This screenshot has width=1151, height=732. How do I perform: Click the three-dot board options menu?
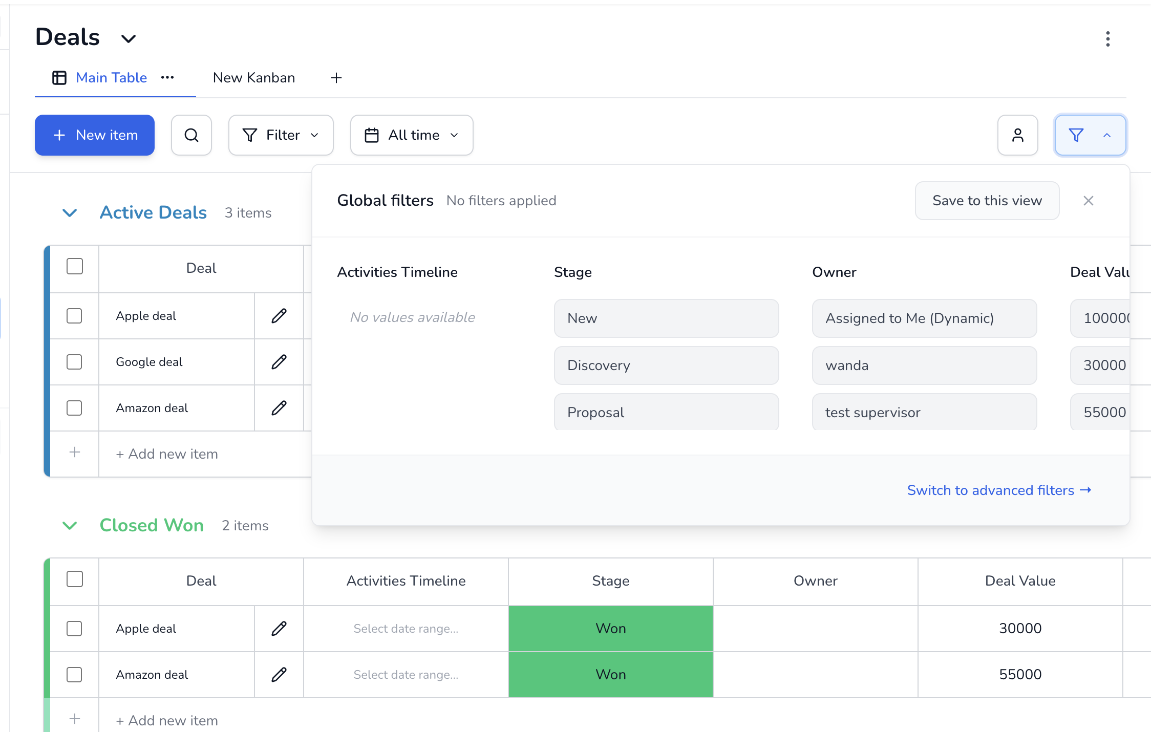coord(1107,39)
